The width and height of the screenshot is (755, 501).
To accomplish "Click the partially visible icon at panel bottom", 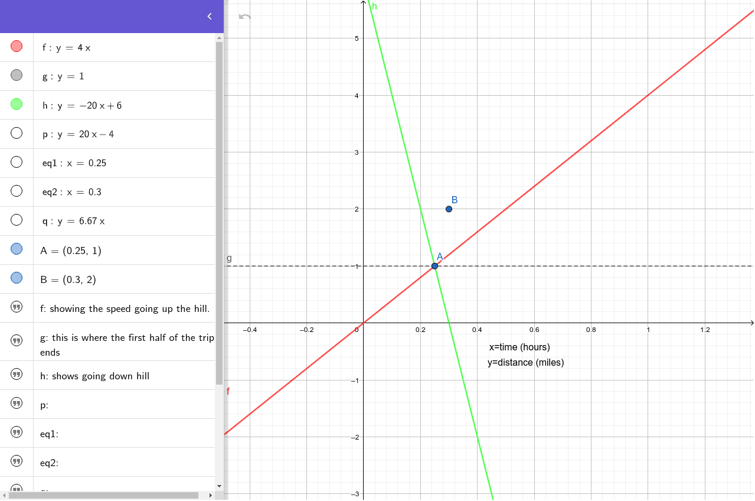I will (16, 489).
